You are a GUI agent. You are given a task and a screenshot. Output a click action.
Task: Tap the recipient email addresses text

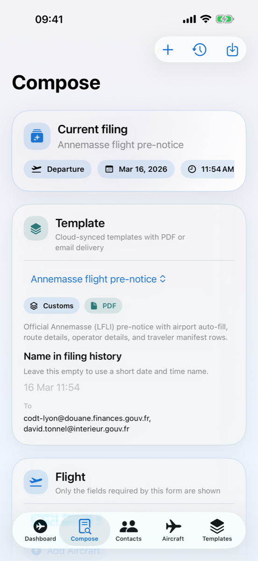(87, 423)
